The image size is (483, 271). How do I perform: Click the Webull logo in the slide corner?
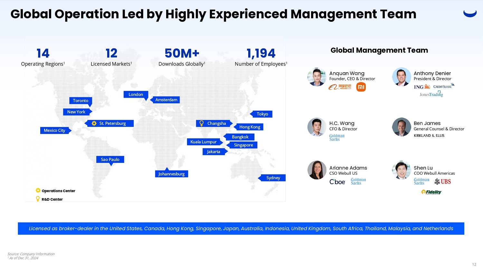(x=470, y=13)
